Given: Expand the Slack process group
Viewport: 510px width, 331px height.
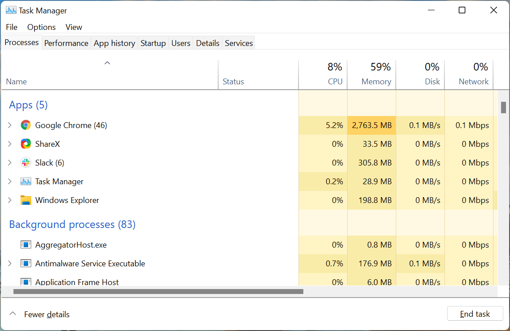Looking at the screenshot, I should [10, 162].
